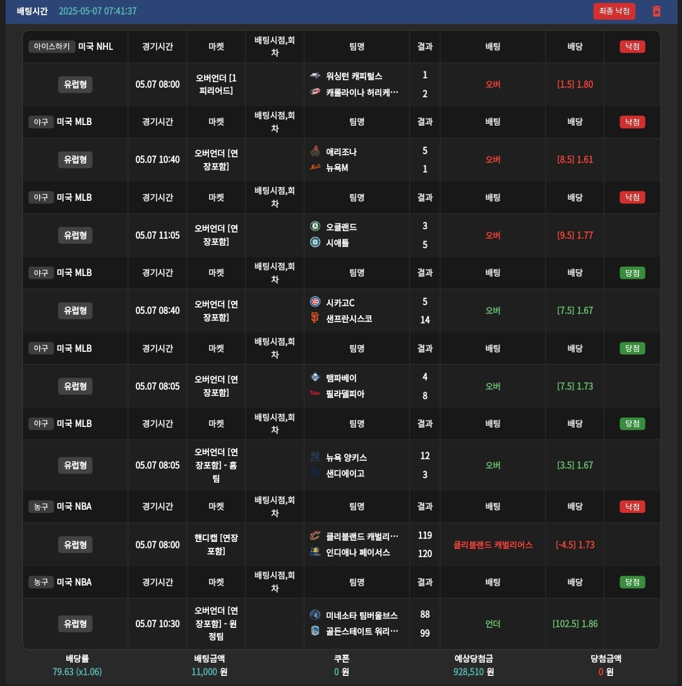Click the Oakland team logo
682x686 pixels.
click(315, 226)
